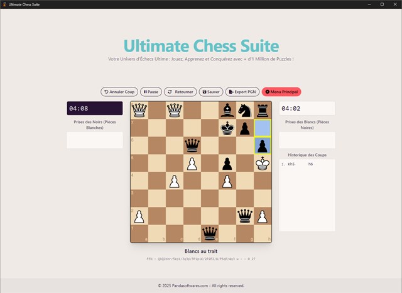Click the black knight on g8
402x293 pixels.
(x=245, y=110)
